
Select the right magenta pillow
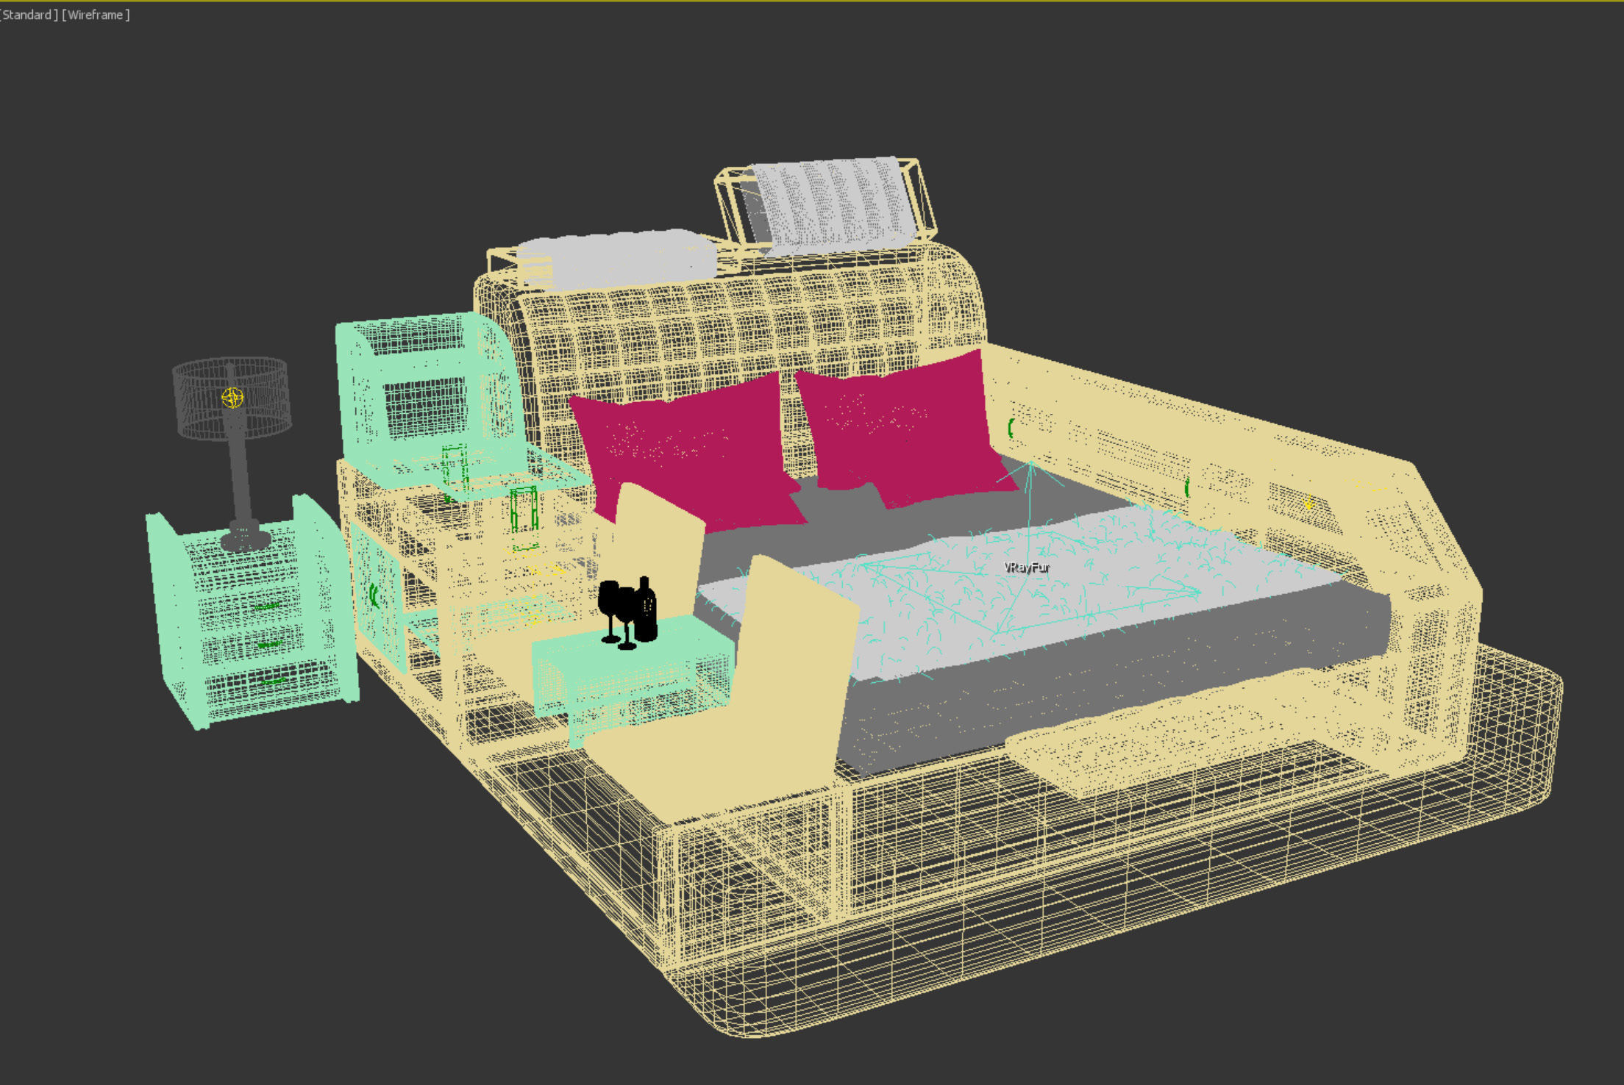coord(905,430)
